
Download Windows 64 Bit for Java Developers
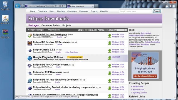(x=118, y=37)
